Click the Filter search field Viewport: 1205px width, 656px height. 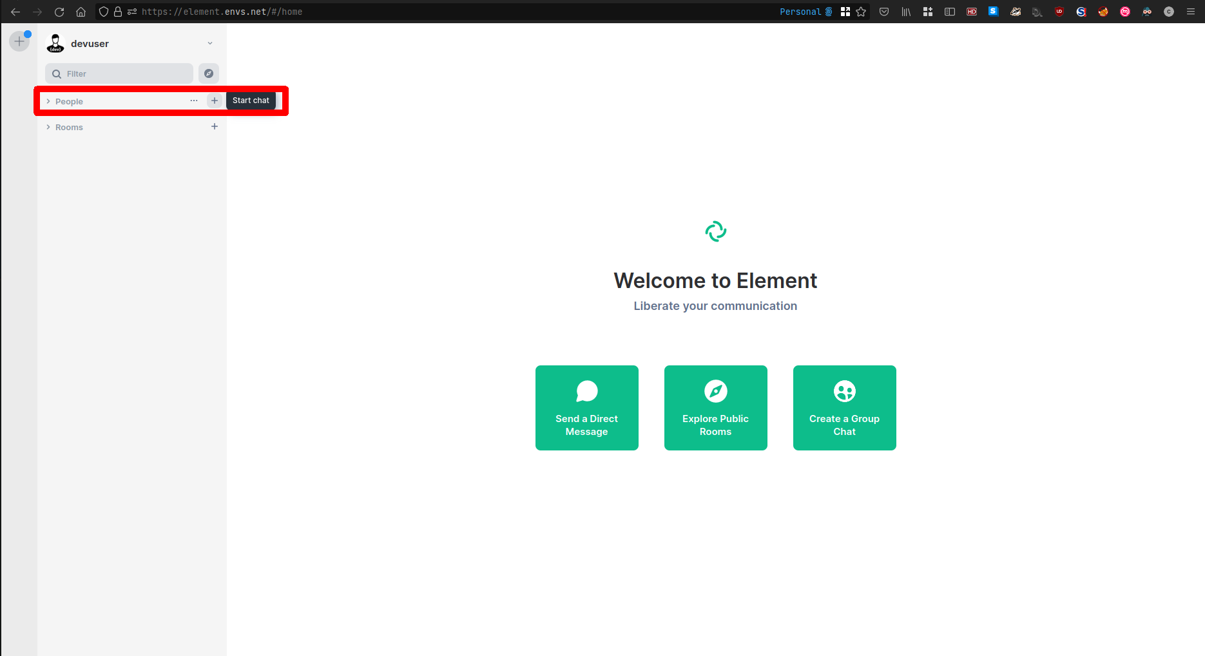(119, 73)
